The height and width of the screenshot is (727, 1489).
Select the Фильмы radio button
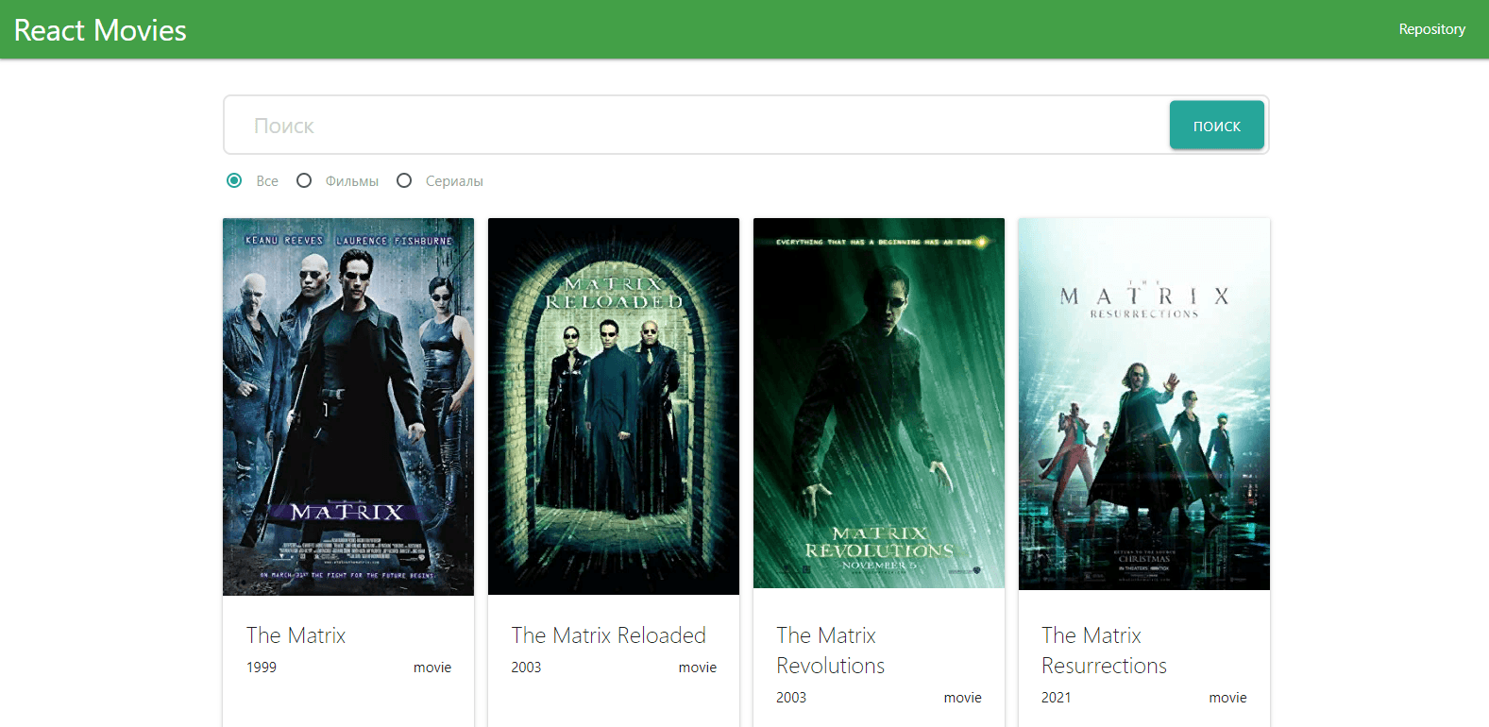[304, 180]
